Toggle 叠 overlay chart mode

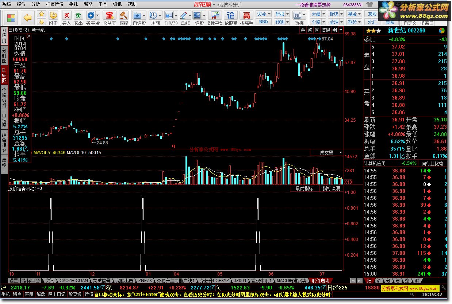click(x=302, y=30)
